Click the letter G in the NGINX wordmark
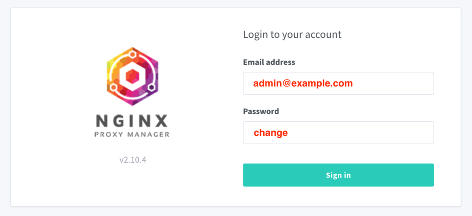This screenshot has width=472, height=216. pyautogui.click(x=117, y=121)
